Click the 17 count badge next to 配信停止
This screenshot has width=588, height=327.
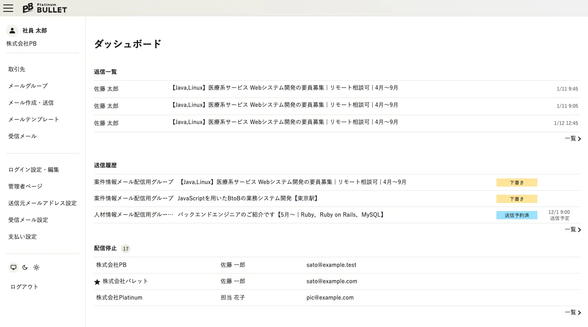125,249
